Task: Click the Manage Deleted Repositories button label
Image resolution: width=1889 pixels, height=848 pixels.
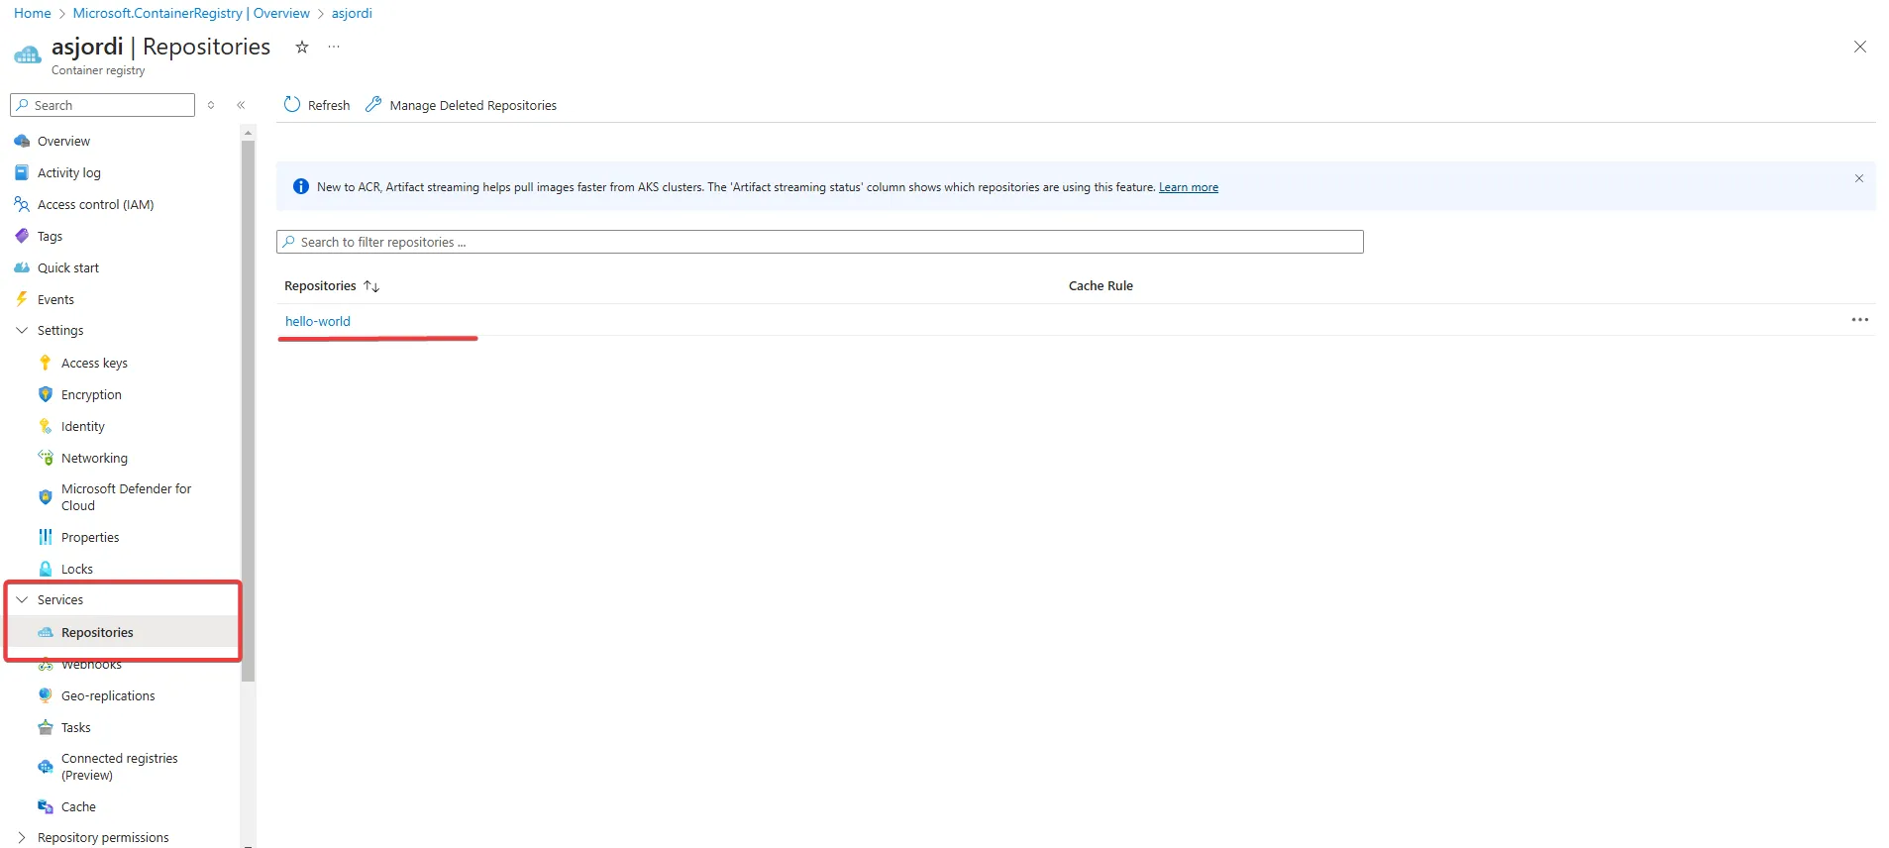Action: point(473,105)
